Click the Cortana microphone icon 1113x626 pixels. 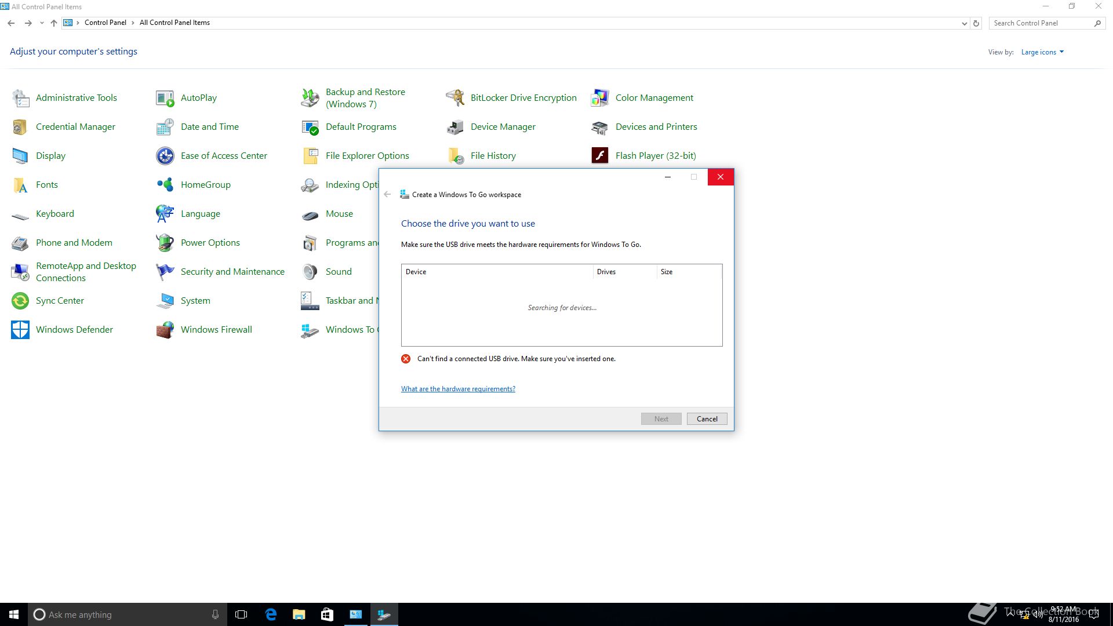tap(215, 614)
